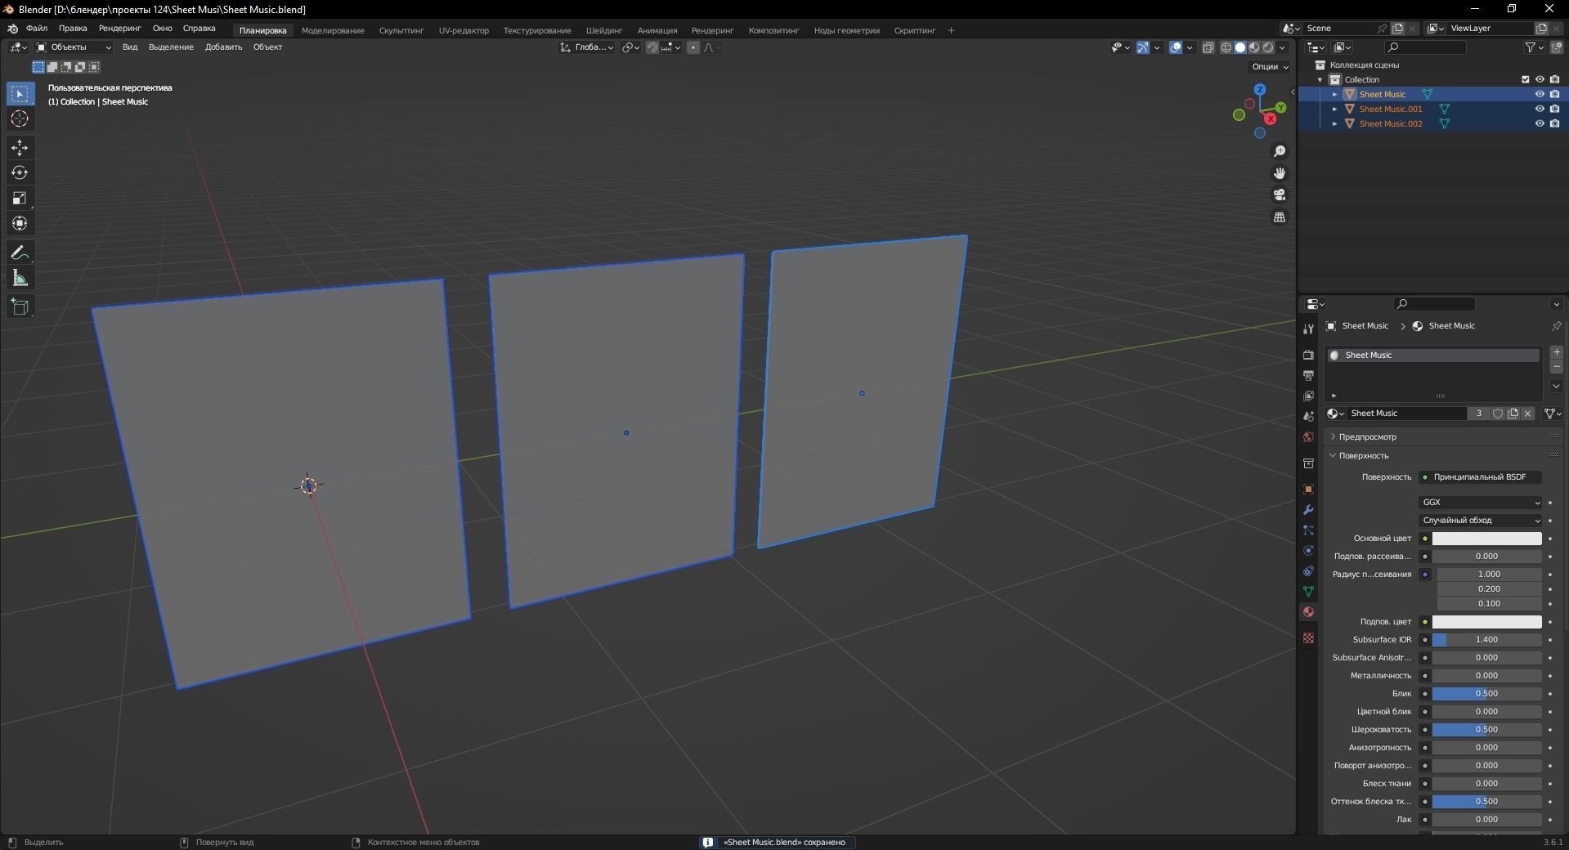Toggle snapping magnet in viewport header
Screen dimensions: 1569x850
[652, 47]
